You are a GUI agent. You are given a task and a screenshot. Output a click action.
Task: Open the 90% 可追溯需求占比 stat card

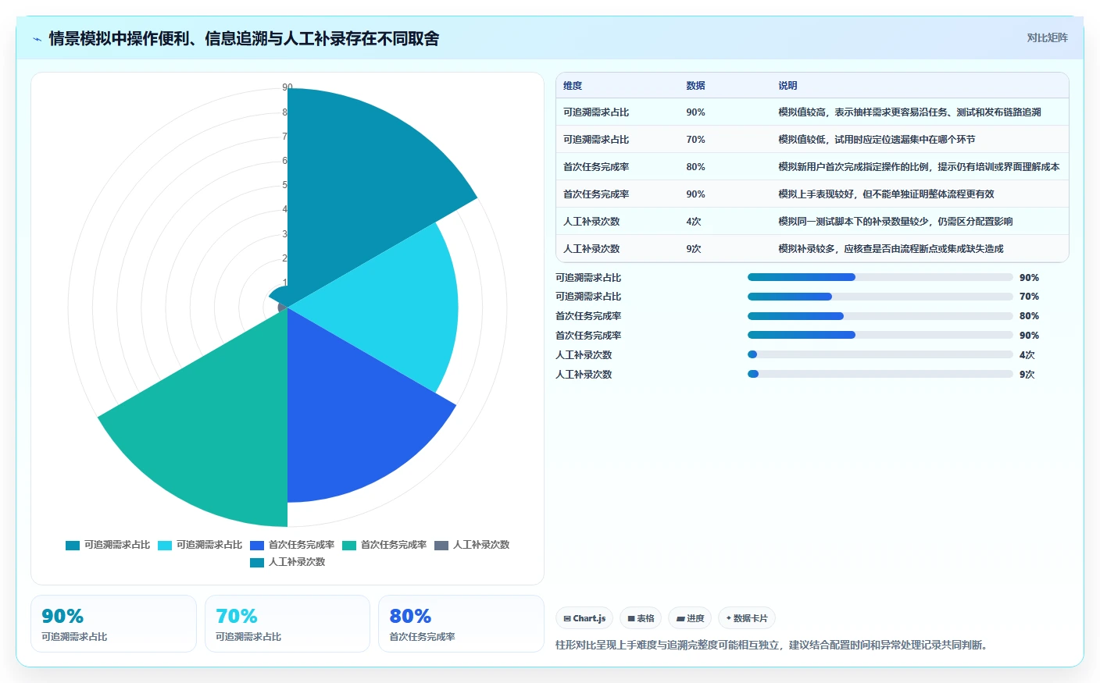[x=113, y=624]
